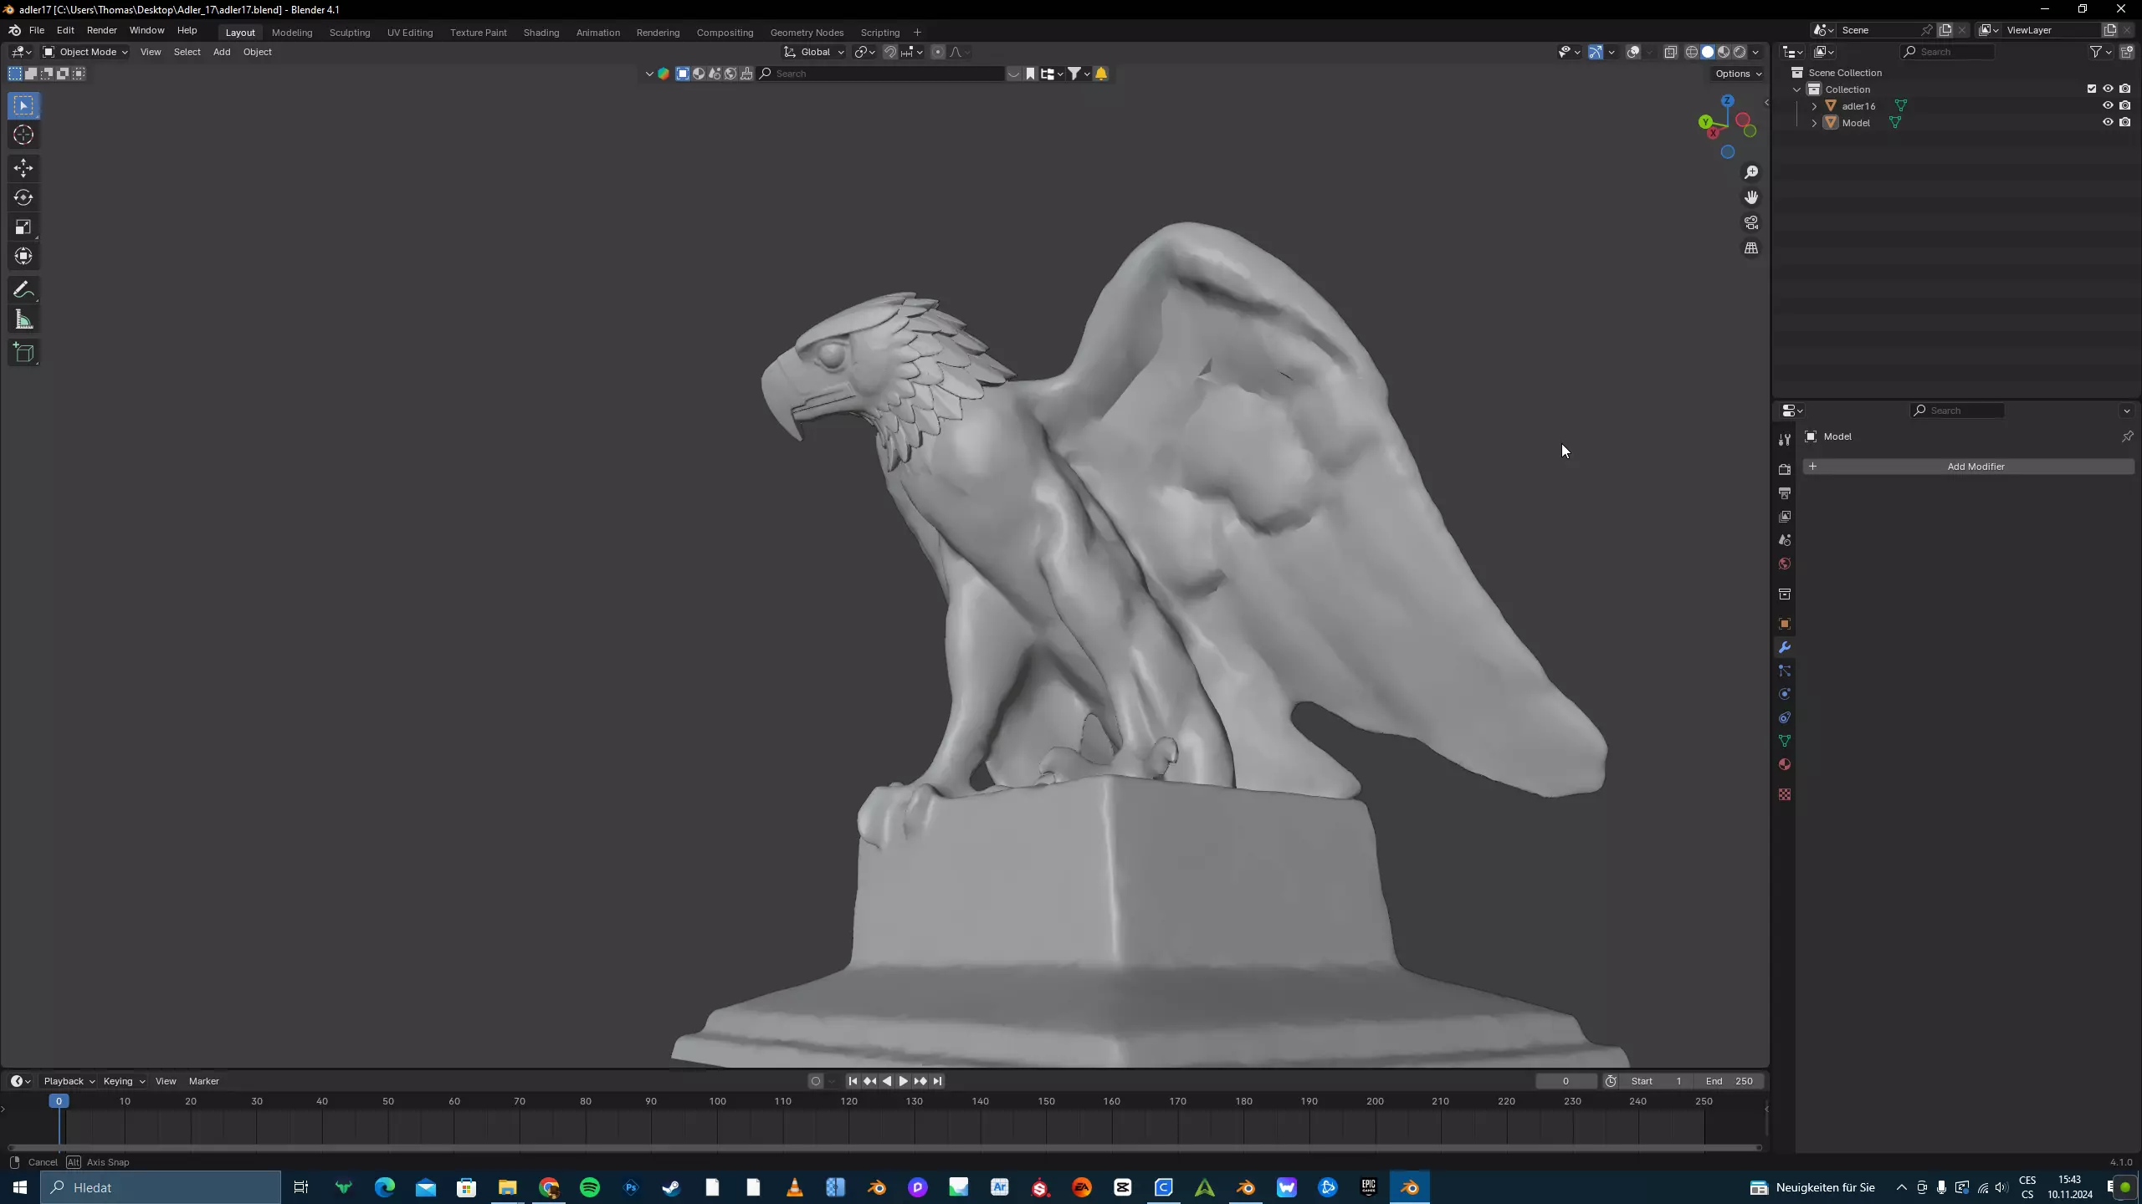Switch to the Sculpting workspace tab
The width and height of the screenshot is (2142, 1204).
click(x=349, y=33)
